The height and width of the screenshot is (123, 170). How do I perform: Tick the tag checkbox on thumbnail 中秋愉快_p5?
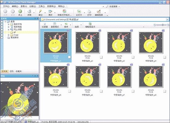70,91
